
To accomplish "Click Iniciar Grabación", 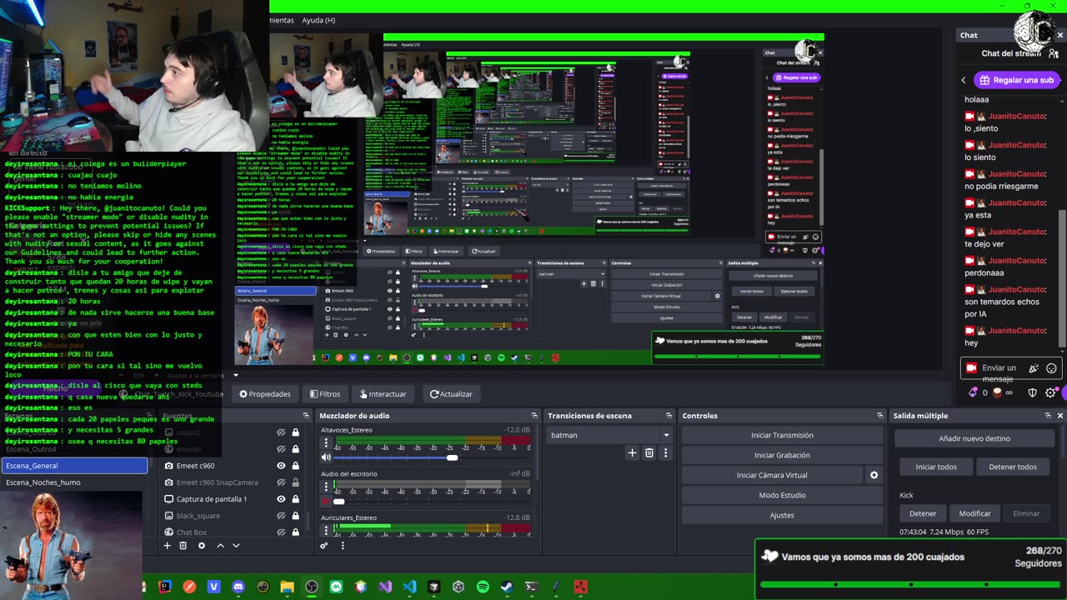I will (782, 455).
